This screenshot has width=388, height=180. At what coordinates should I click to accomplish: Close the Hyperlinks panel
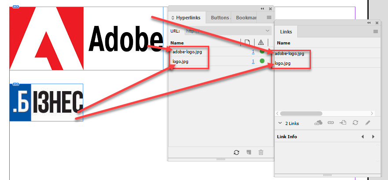tap(270, 9)
